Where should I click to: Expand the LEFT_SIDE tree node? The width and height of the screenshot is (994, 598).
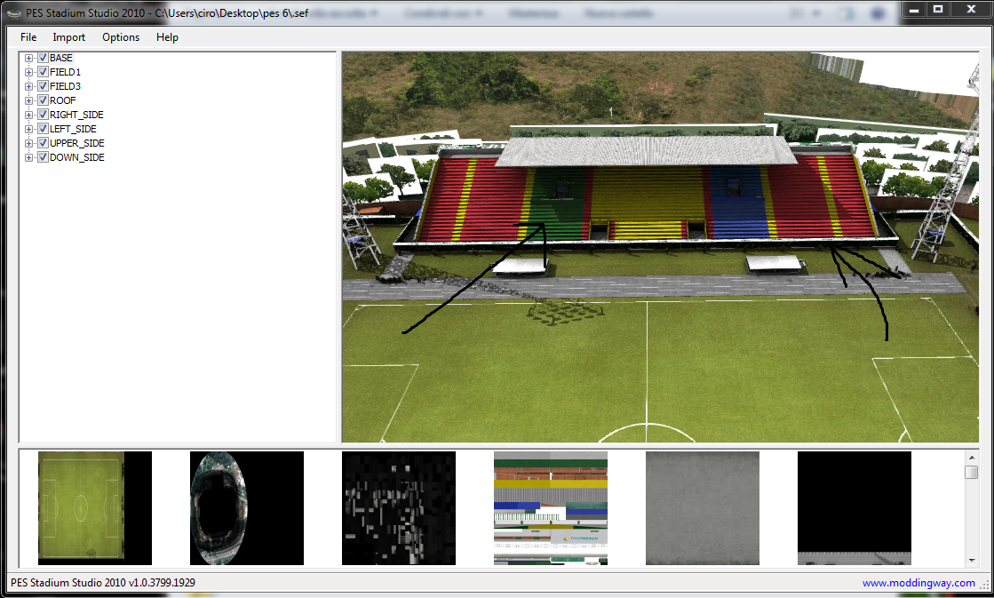28,130
